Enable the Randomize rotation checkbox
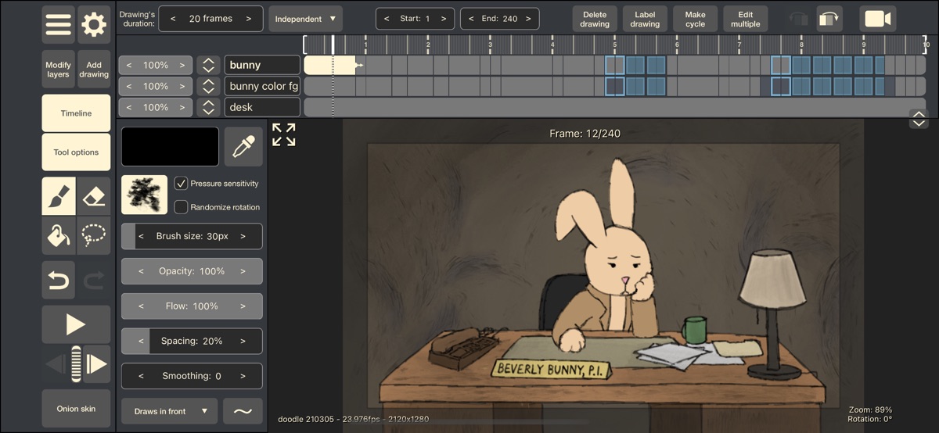Image resolution: width=939 pixels, height=433 pixels. 182,207
